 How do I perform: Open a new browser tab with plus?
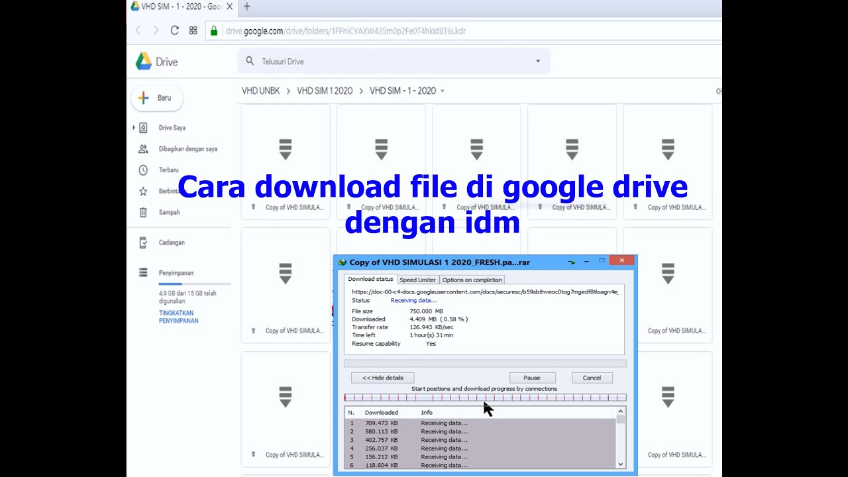pyautogui.click(x=246, y=7)
